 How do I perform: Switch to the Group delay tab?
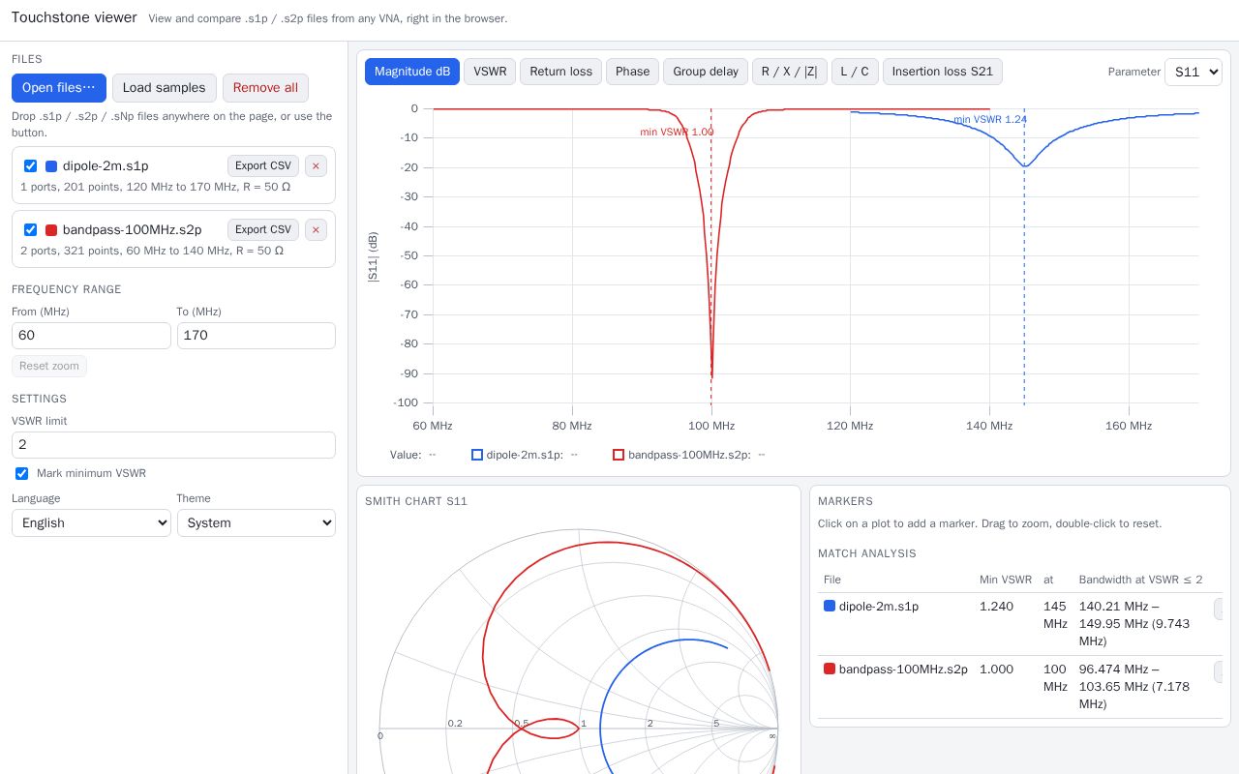(x=706, y=72)
